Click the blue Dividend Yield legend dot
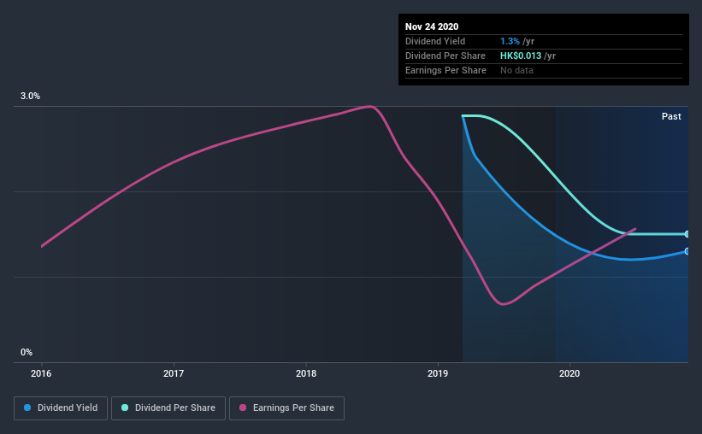The image size is (702, 434). pos(27,408)
